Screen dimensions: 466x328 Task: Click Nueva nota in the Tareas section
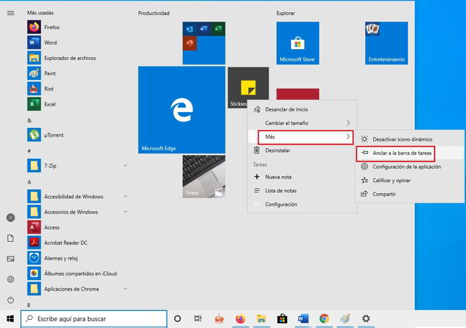tap(278, 177)
